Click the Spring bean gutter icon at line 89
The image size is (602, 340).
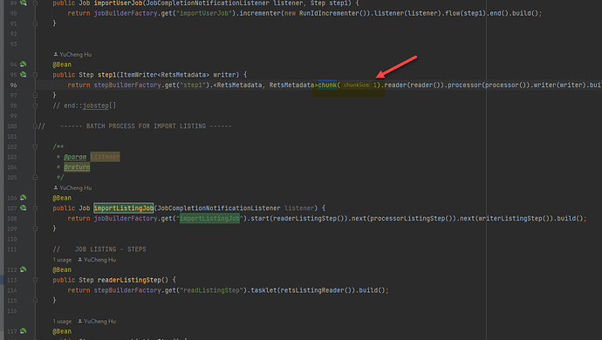coord(24,3)
